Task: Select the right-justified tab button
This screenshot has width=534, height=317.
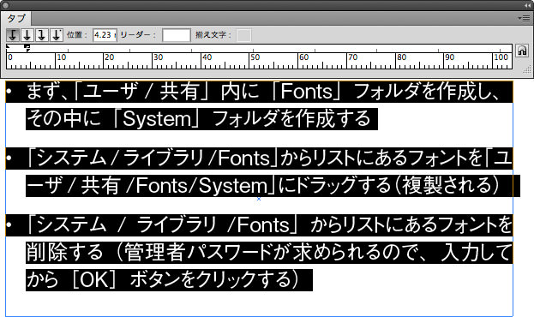Action: [42, 35]
